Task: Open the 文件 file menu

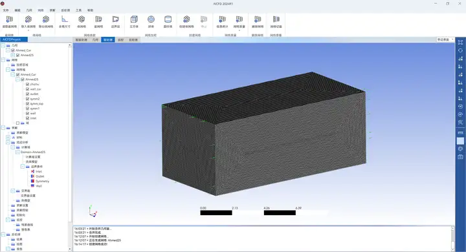Action: point(6,10)
